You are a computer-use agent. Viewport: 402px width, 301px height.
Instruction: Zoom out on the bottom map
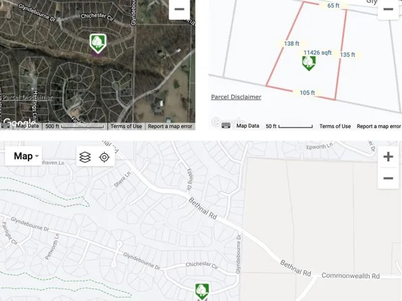pyautogui.click(x=388, y=178)
